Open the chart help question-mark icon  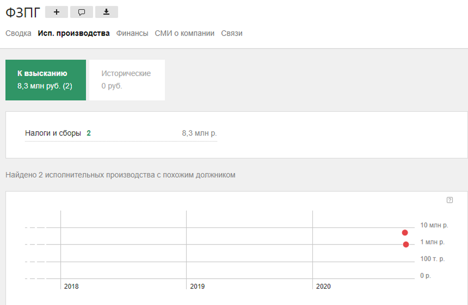449,200
